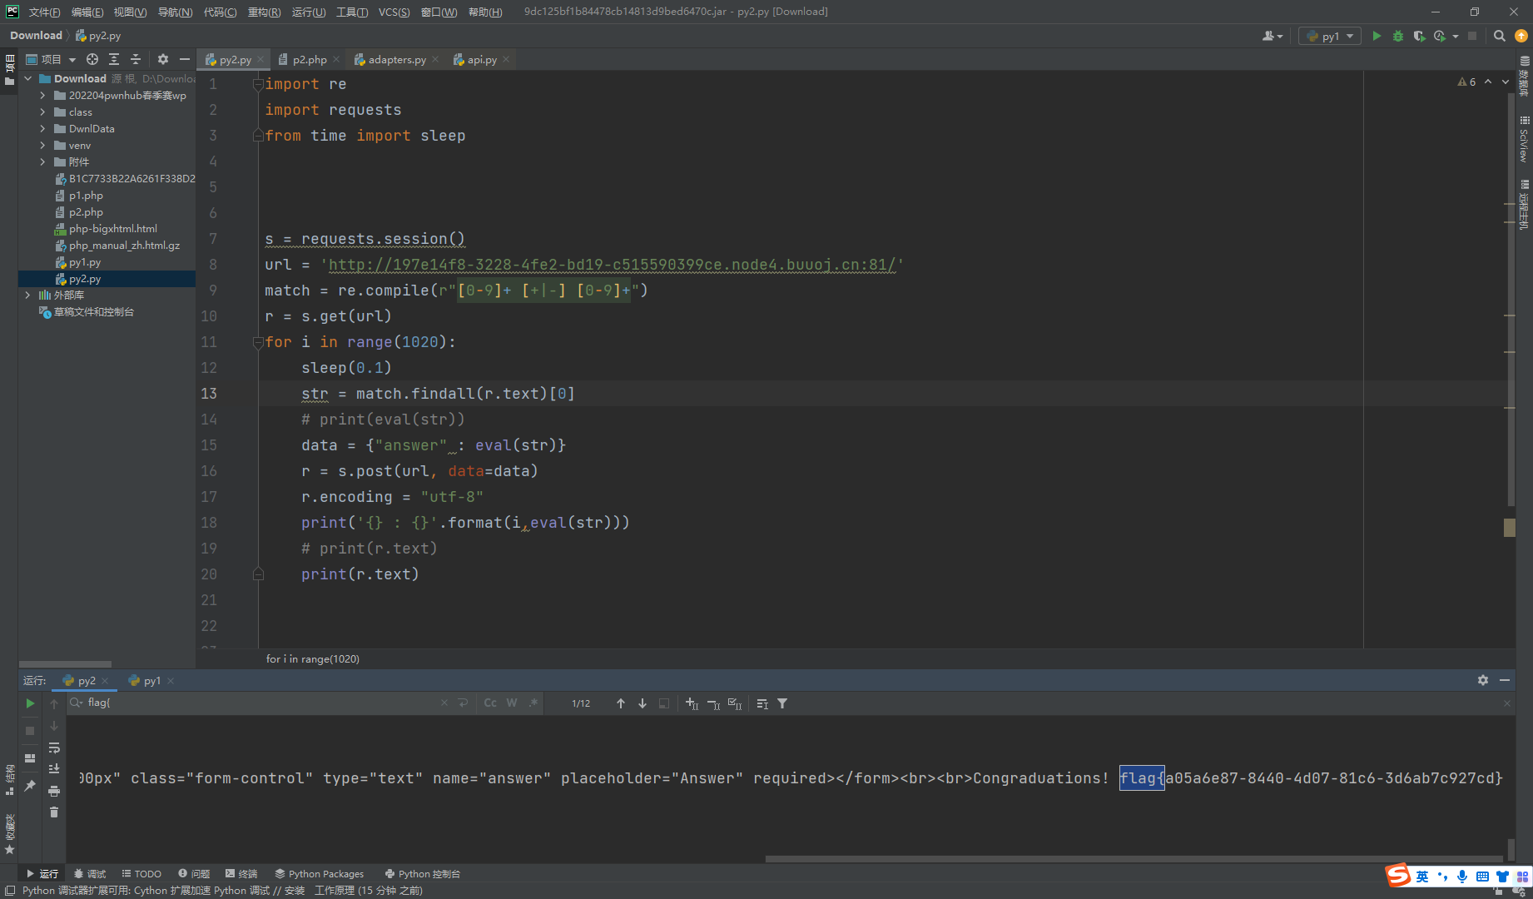Click the restore layout icon in the run panel
The width and height of the screenshot is (1533, 899).
pos(30,758)
